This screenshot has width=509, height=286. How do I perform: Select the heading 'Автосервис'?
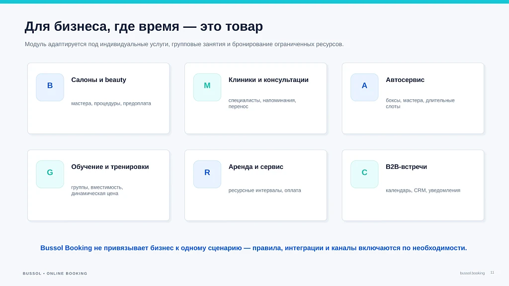pos(405,80)
